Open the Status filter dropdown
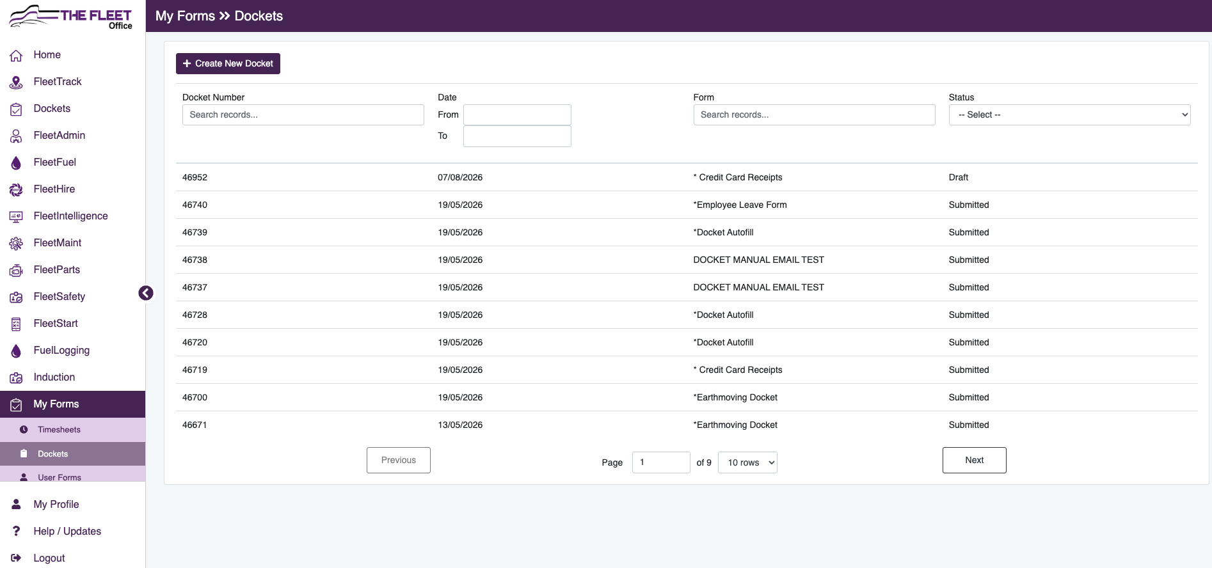Viewport: 1212px width, 568px height. [1069, 114]
